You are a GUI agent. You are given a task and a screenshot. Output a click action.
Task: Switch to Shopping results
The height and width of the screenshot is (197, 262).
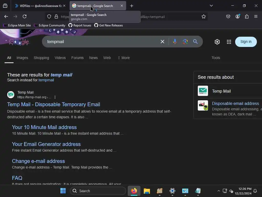tap(41, 58)
